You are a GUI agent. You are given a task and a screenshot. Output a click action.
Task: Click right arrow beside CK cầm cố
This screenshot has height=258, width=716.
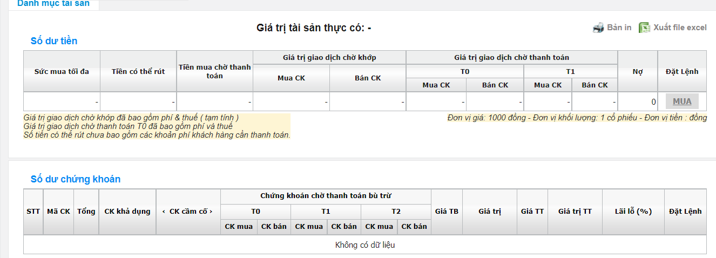tap(212, 212)
